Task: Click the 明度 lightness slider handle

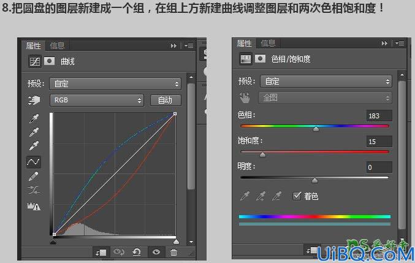Action: (x=314, y=180)
